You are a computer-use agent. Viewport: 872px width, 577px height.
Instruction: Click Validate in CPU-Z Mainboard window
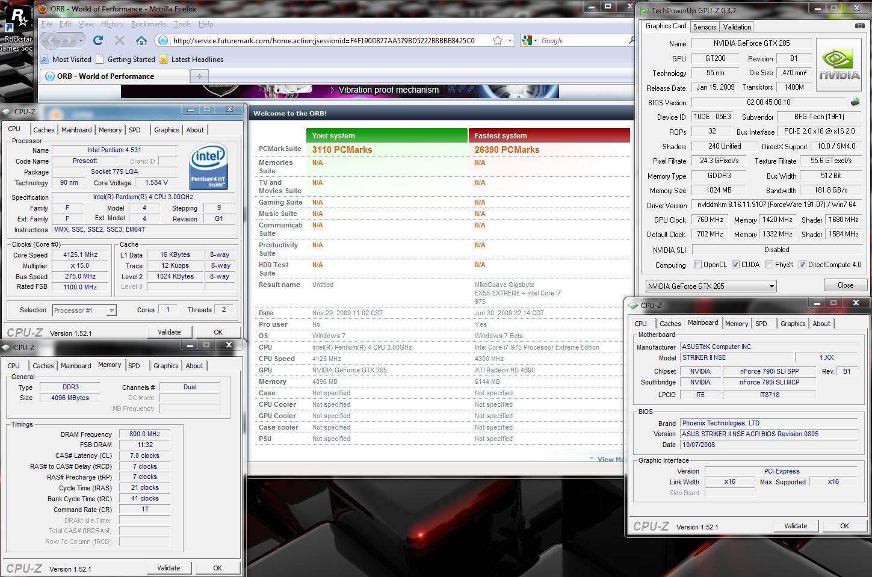click(x=796, y=526)
